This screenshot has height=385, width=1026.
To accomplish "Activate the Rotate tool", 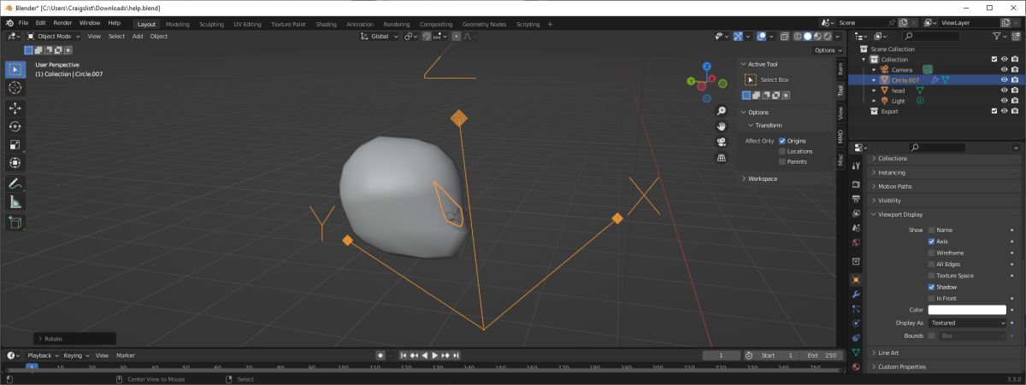I will (15, 126).
